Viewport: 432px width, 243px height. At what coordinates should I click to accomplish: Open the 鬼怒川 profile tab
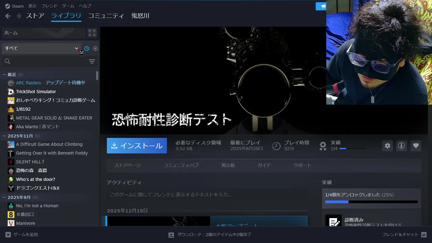pyautogui.click(x=140, y=16)
